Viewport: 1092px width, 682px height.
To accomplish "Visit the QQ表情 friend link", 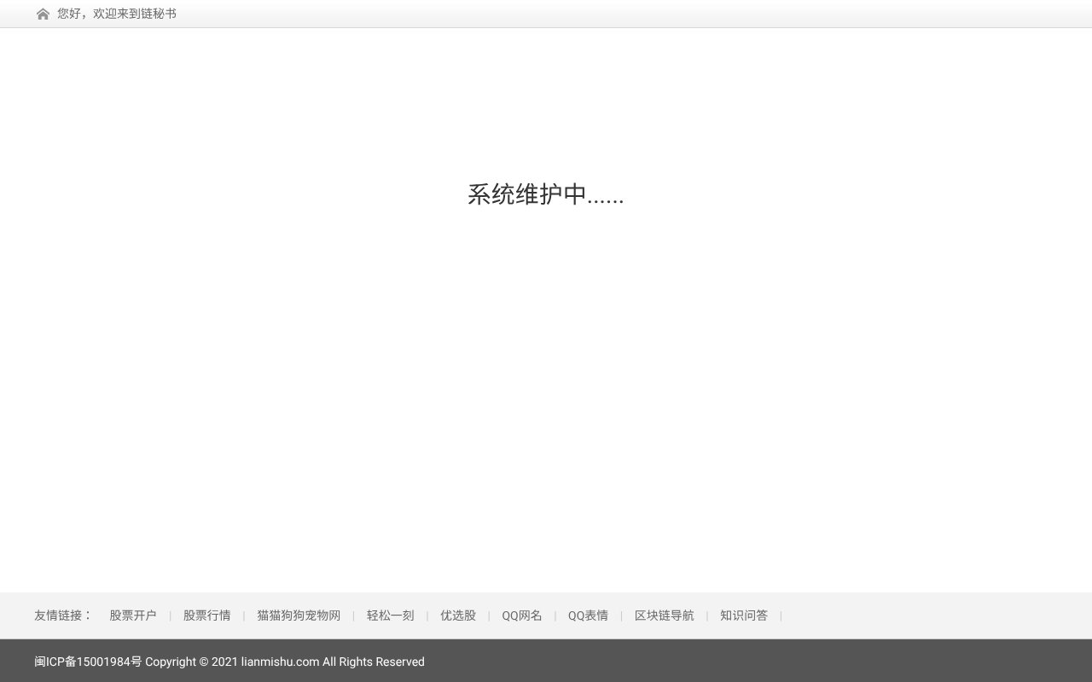I will 588,616.
